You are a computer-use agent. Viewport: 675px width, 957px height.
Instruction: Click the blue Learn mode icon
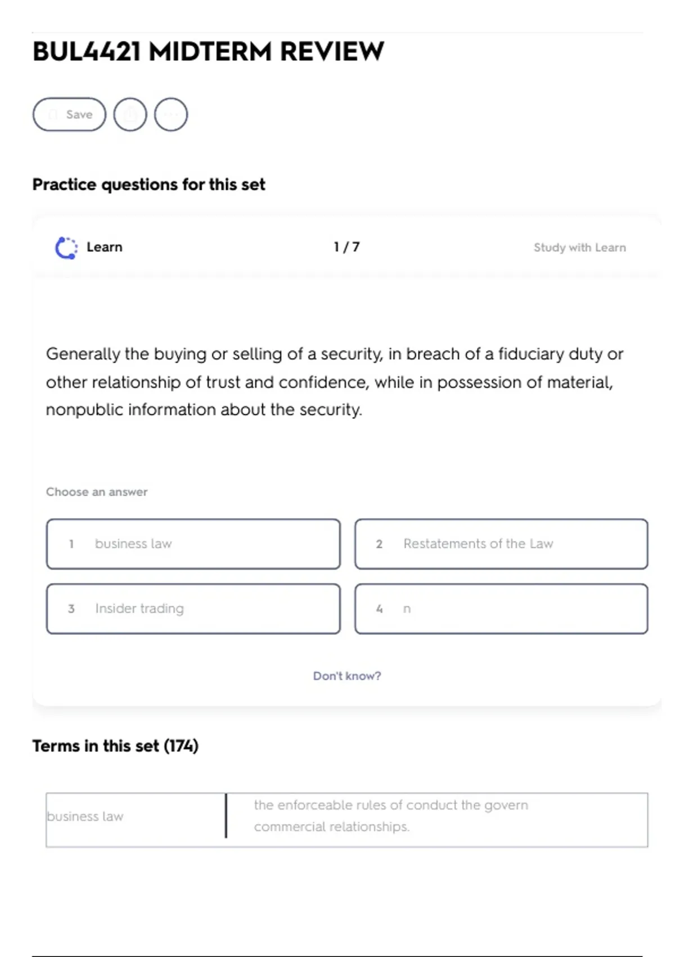(66, 248)
